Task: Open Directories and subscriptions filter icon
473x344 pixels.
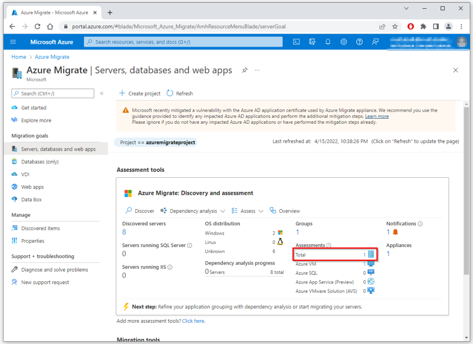Action: point(312,42)
